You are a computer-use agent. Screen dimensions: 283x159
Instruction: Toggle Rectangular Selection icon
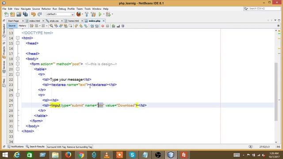(x=70, y=26)
